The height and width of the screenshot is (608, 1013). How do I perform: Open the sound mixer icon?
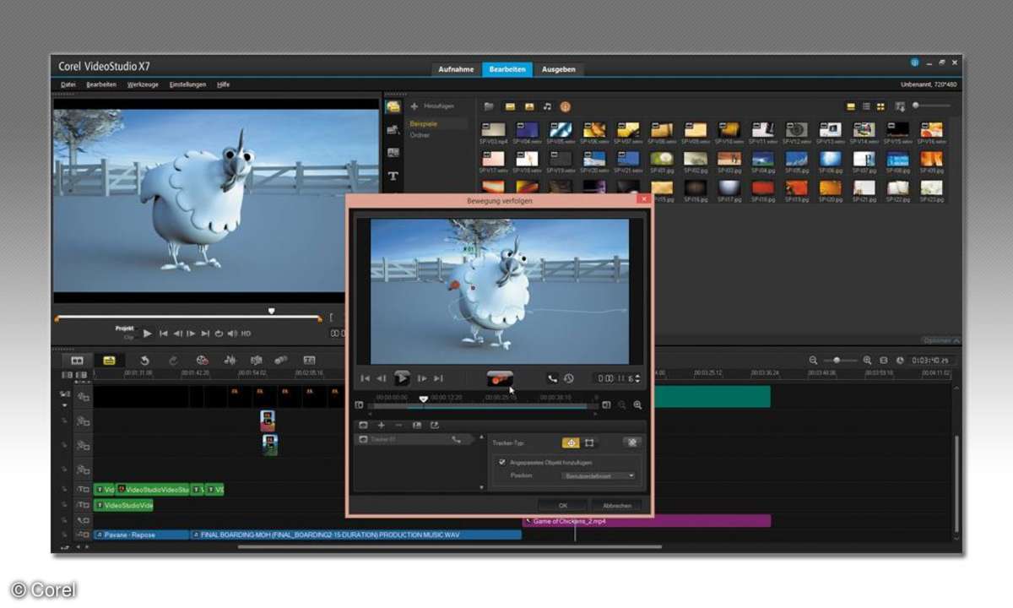[x=229, y=361]
